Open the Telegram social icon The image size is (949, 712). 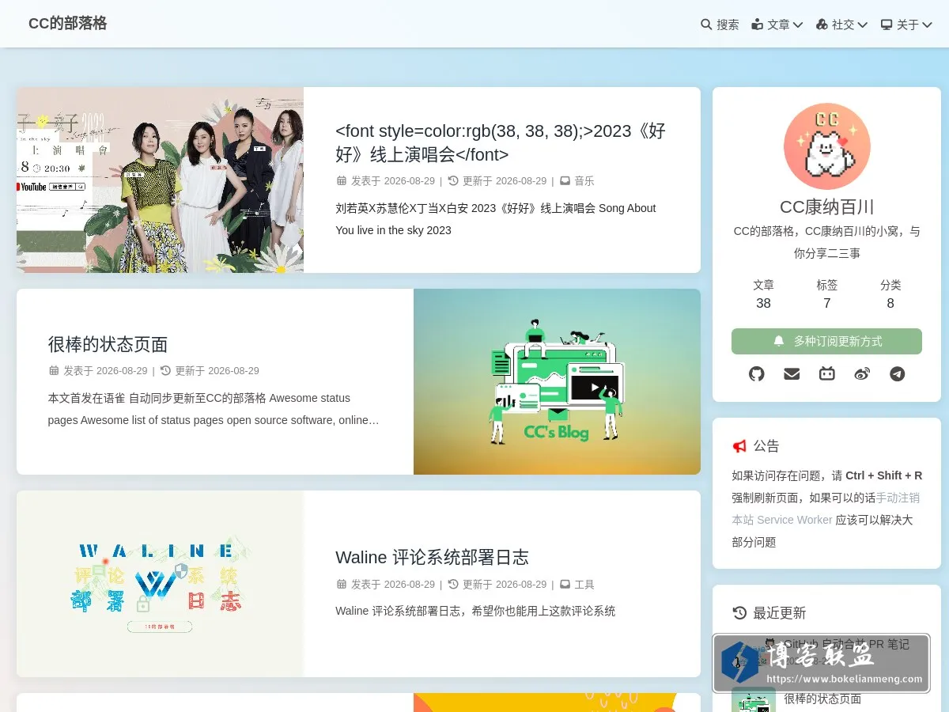pyautogui.click(x=897, y=373)
